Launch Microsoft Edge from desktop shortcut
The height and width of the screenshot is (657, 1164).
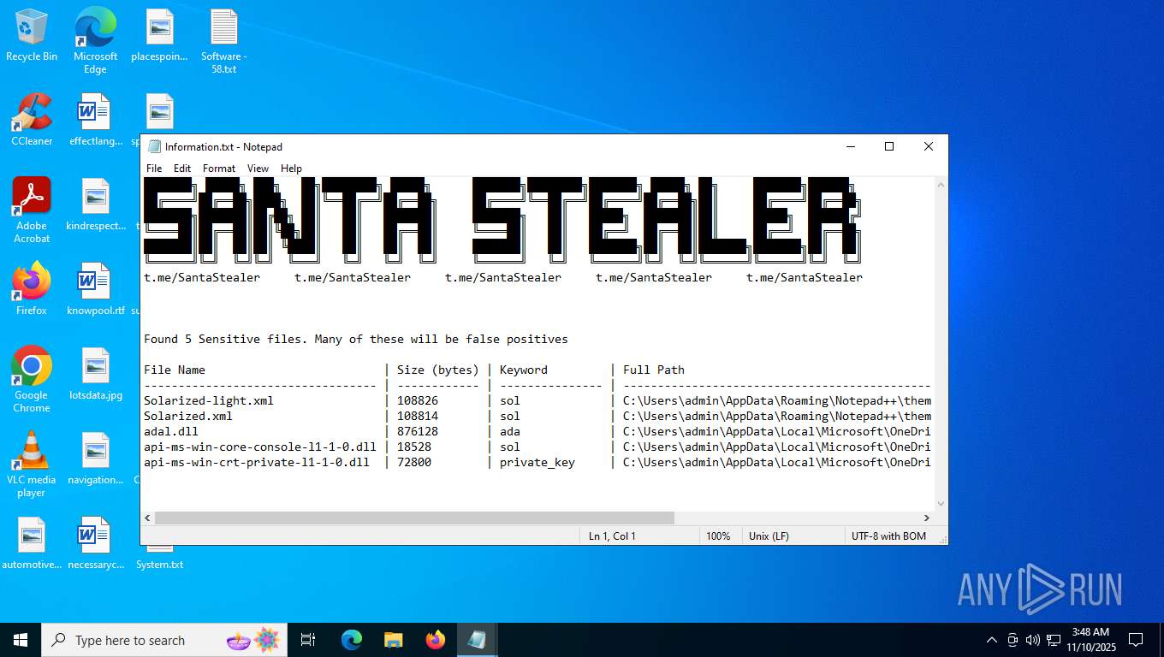point(95,40)
